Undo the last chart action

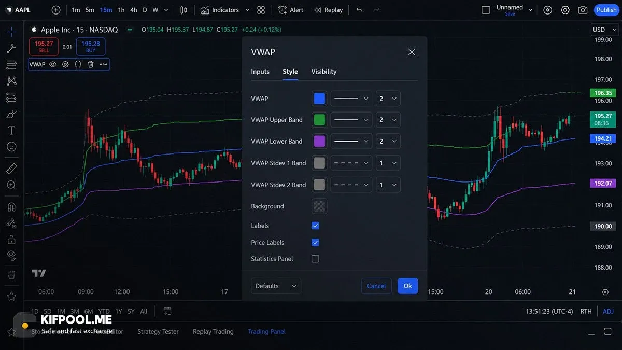pyautogui.click(x=359, y=10)
